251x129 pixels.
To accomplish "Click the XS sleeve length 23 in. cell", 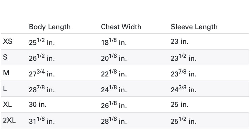I will coord(180,42).
